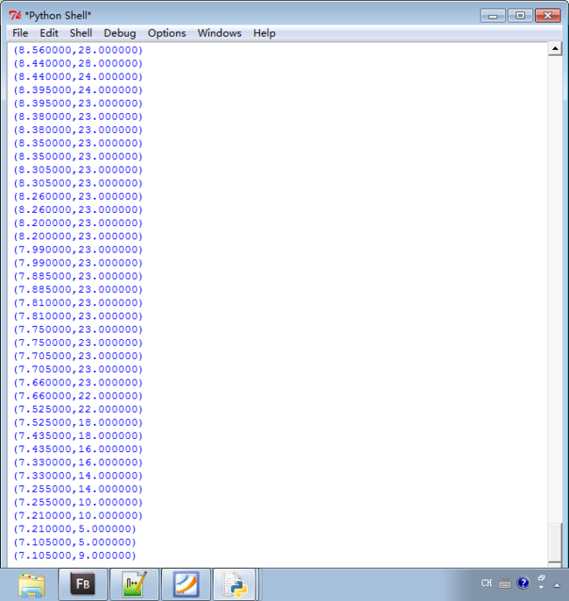Minimize the Python Shell window
Image resolution: width=569 pixels, height=601 pixels.
493,16
